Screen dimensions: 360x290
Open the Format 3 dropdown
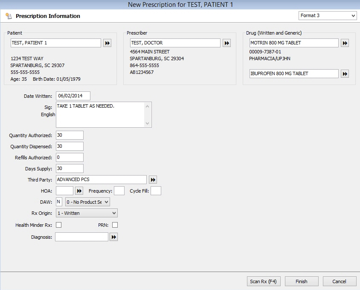pos(328,16)
